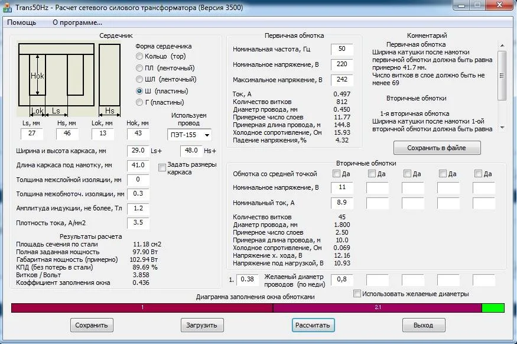
Task: Click the Ls, мм field with 27
Action: coord(32,134)
